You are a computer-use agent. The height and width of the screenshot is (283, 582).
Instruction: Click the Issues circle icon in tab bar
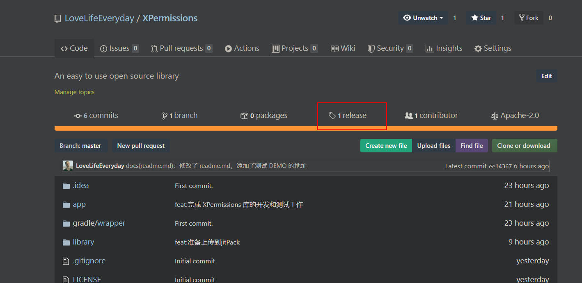pyautogui.click(x=104, y=49)
